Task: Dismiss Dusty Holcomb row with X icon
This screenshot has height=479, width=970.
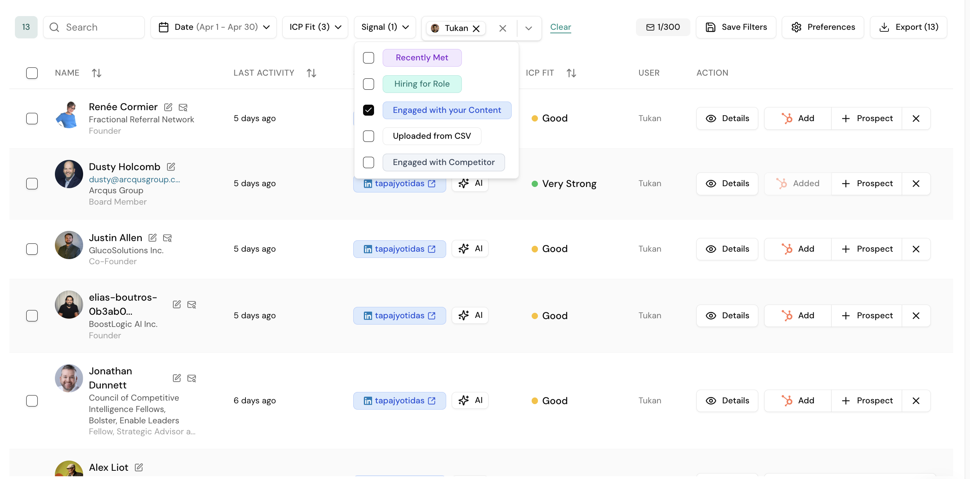Action: pos(916,183)
